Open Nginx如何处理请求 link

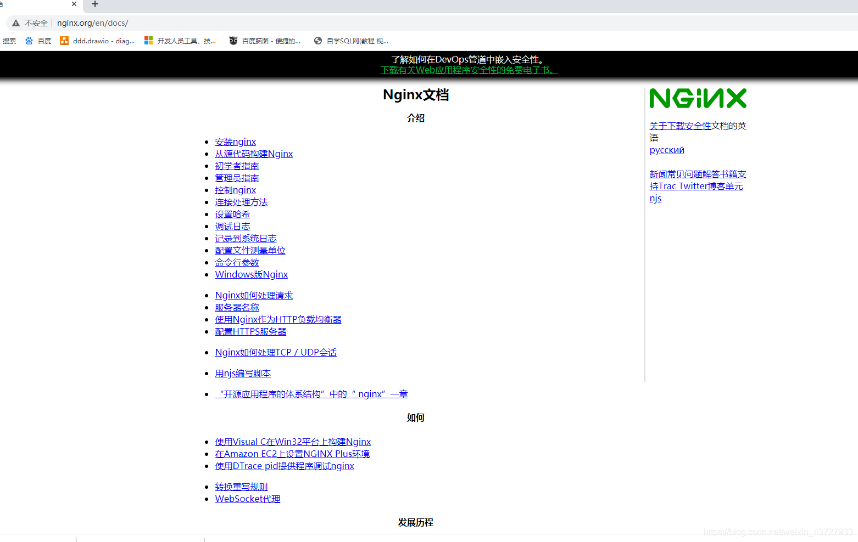tap(254, 295)
